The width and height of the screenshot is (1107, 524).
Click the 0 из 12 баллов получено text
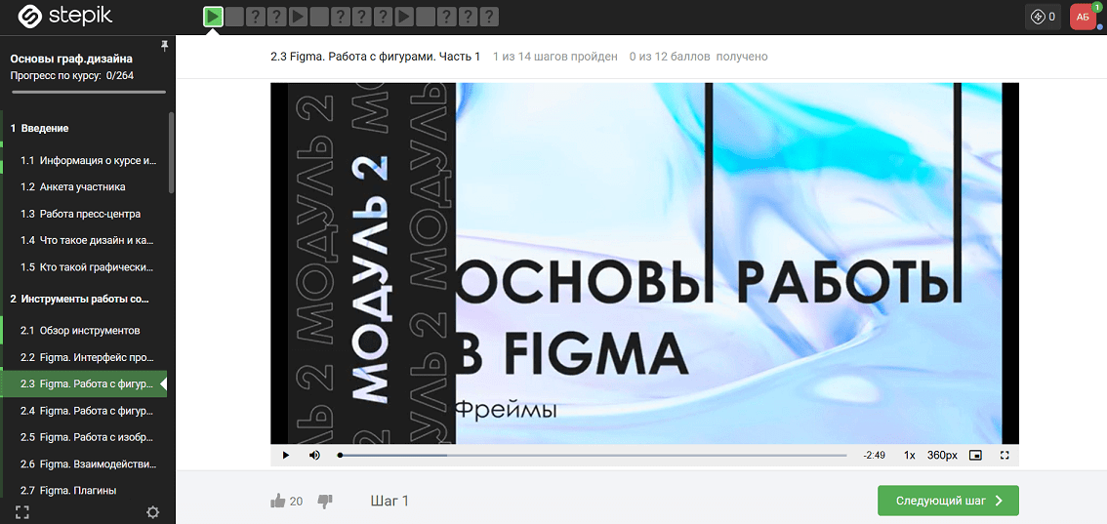click(698, 57)
